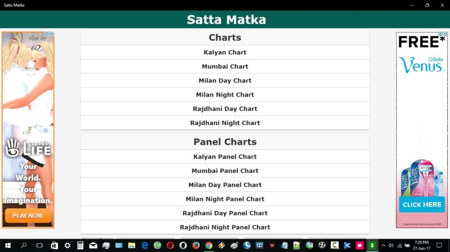Open Kalyan Panel Chart

(225, 157)
